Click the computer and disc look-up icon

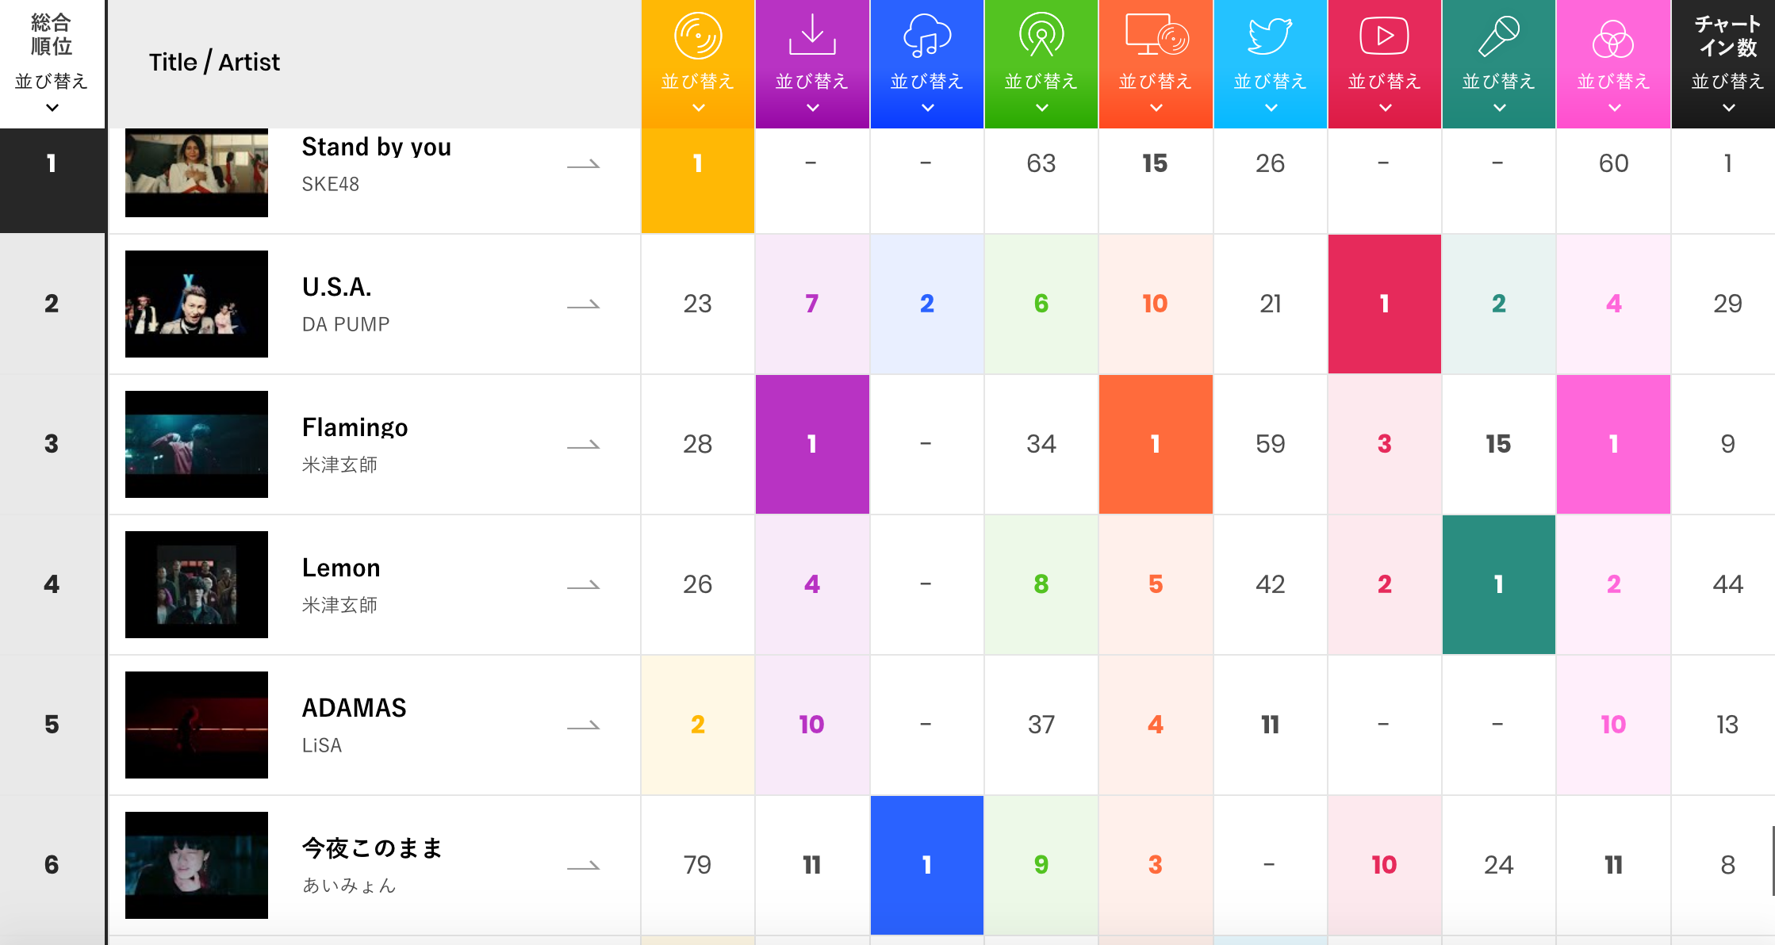coord(1156,36)
